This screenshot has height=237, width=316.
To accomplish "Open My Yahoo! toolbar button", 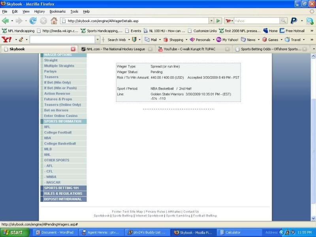I will 228,40.
